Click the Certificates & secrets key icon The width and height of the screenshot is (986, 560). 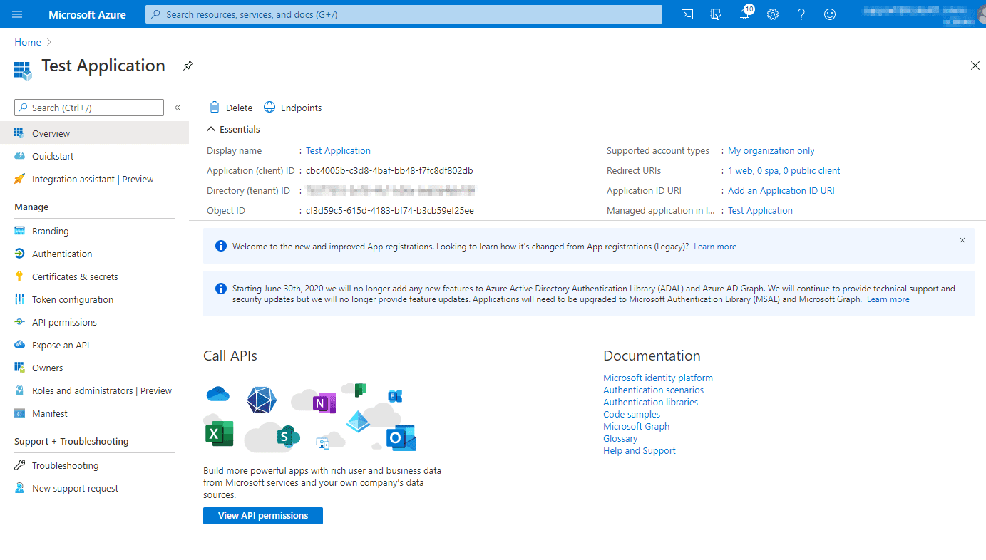tap(19, 276)
